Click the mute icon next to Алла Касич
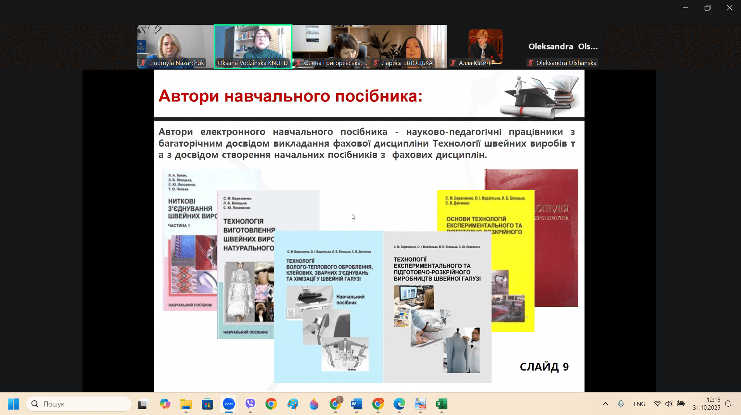Viewport: 741px width, 415px height. pyautogui.click(x=453, y=63)
